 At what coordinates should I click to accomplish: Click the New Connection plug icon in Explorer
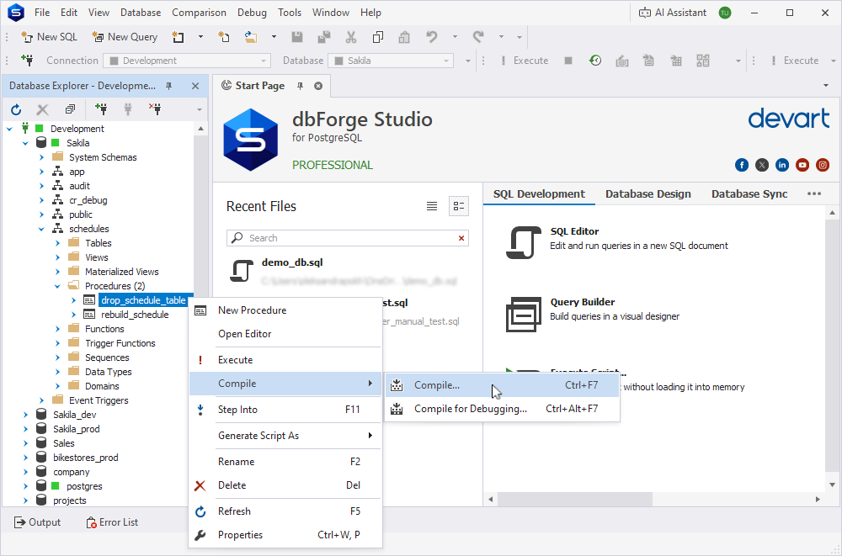tap(100, 109)
